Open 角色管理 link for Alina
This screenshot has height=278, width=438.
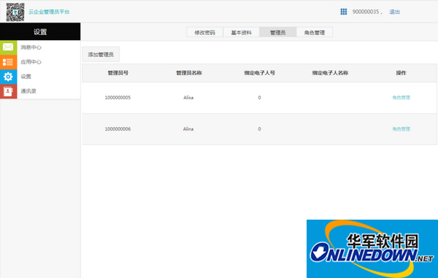[x=401, y=129]
